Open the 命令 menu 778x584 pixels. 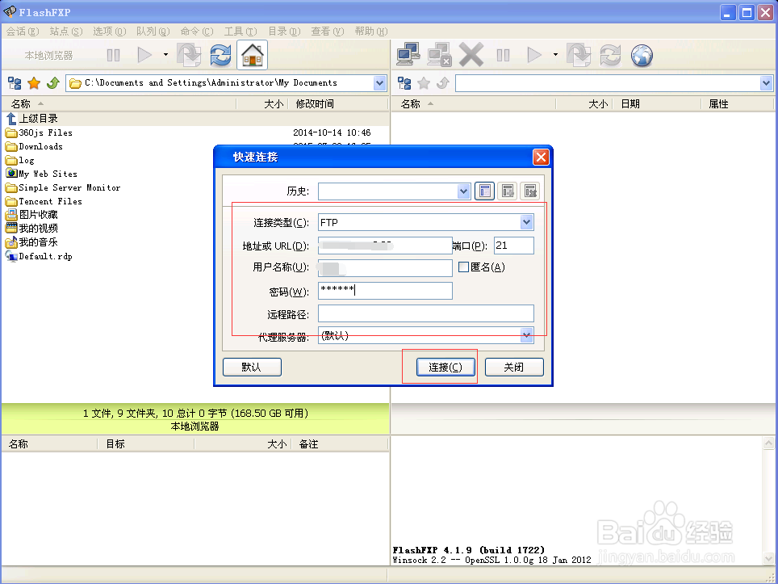197,32
